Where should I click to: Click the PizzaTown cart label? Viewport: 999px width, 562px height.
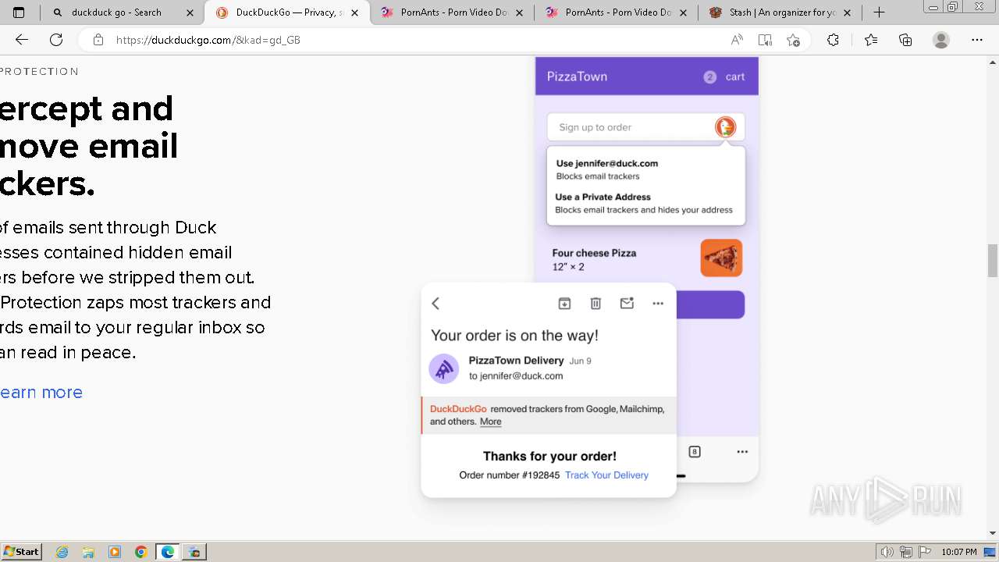click(x=735, y=76)
